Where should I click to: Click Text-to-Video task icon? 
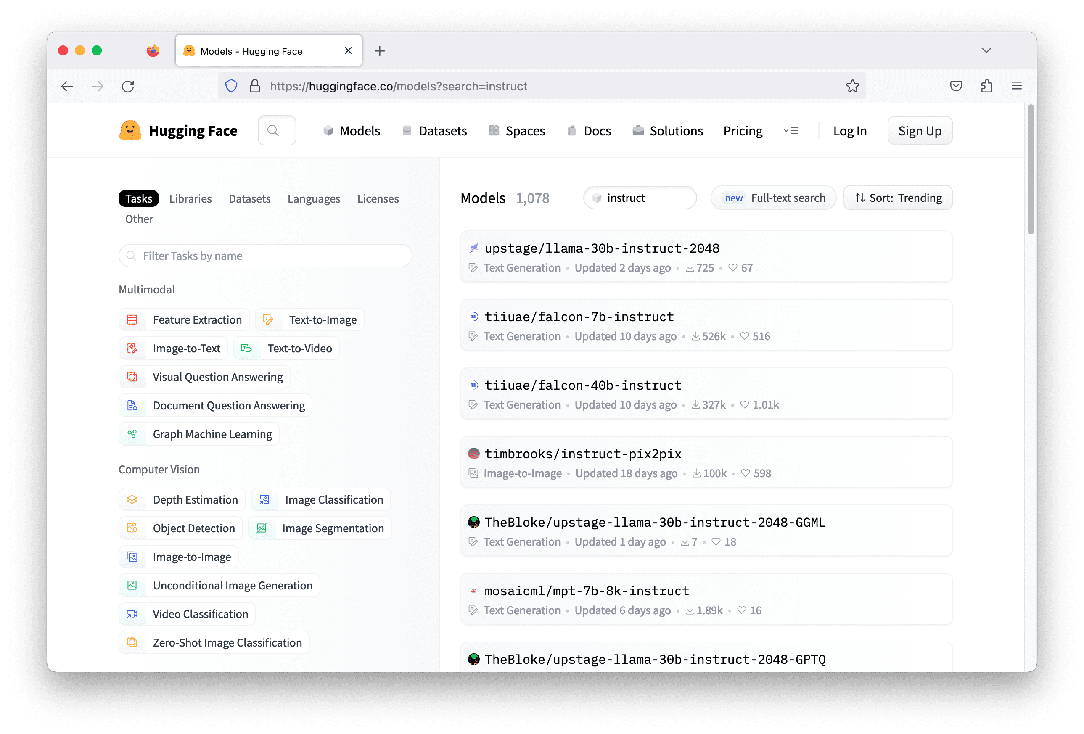coord(247,349)
